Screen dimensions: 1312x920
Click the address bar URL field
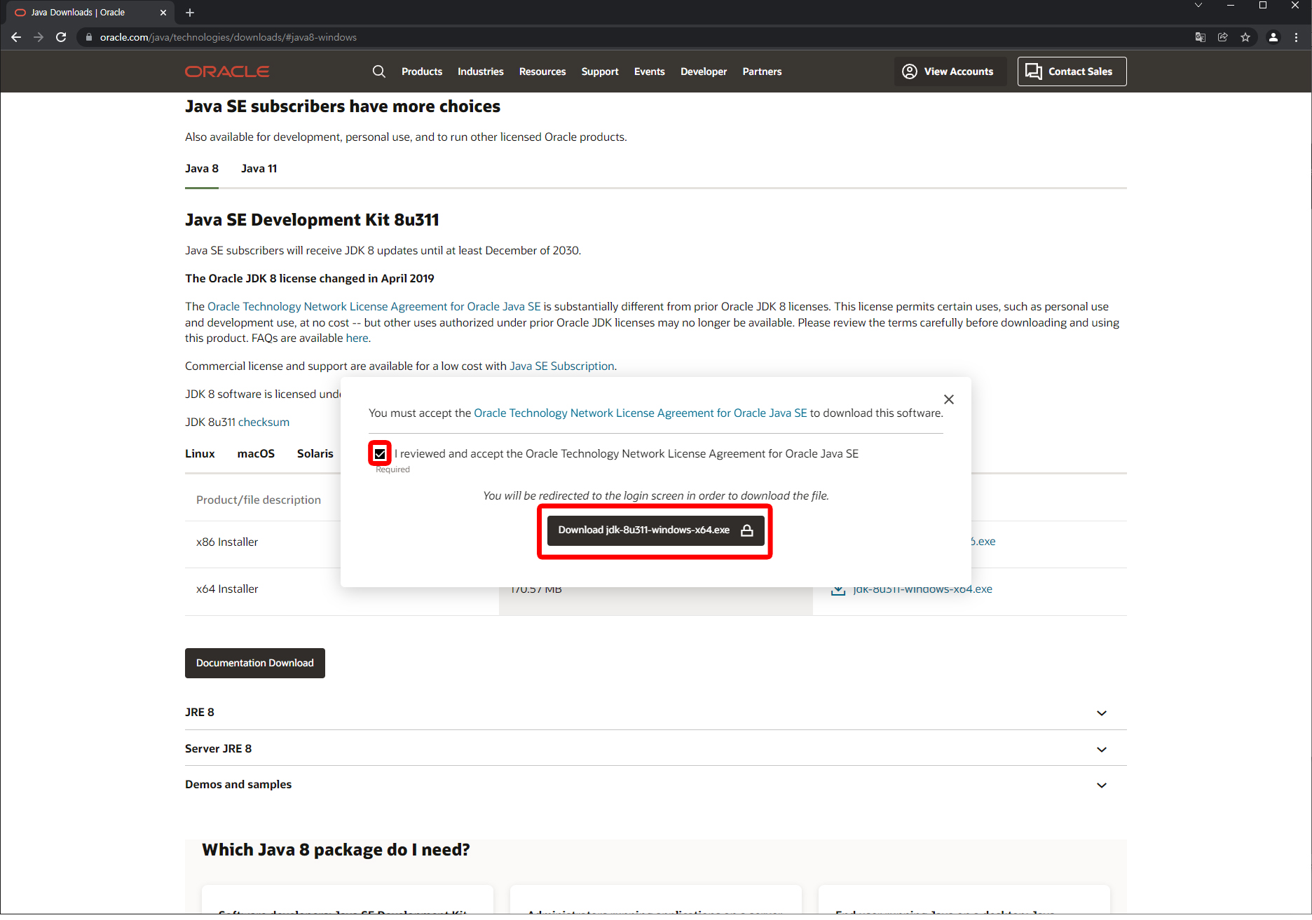[631, 37]
